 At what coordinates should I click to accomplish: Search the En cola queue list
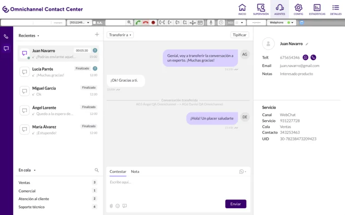pos(97,170)
